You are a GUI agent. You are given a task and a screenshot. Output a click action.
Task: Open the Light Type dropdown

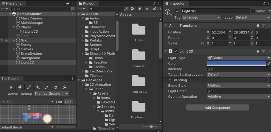point(238,58)
